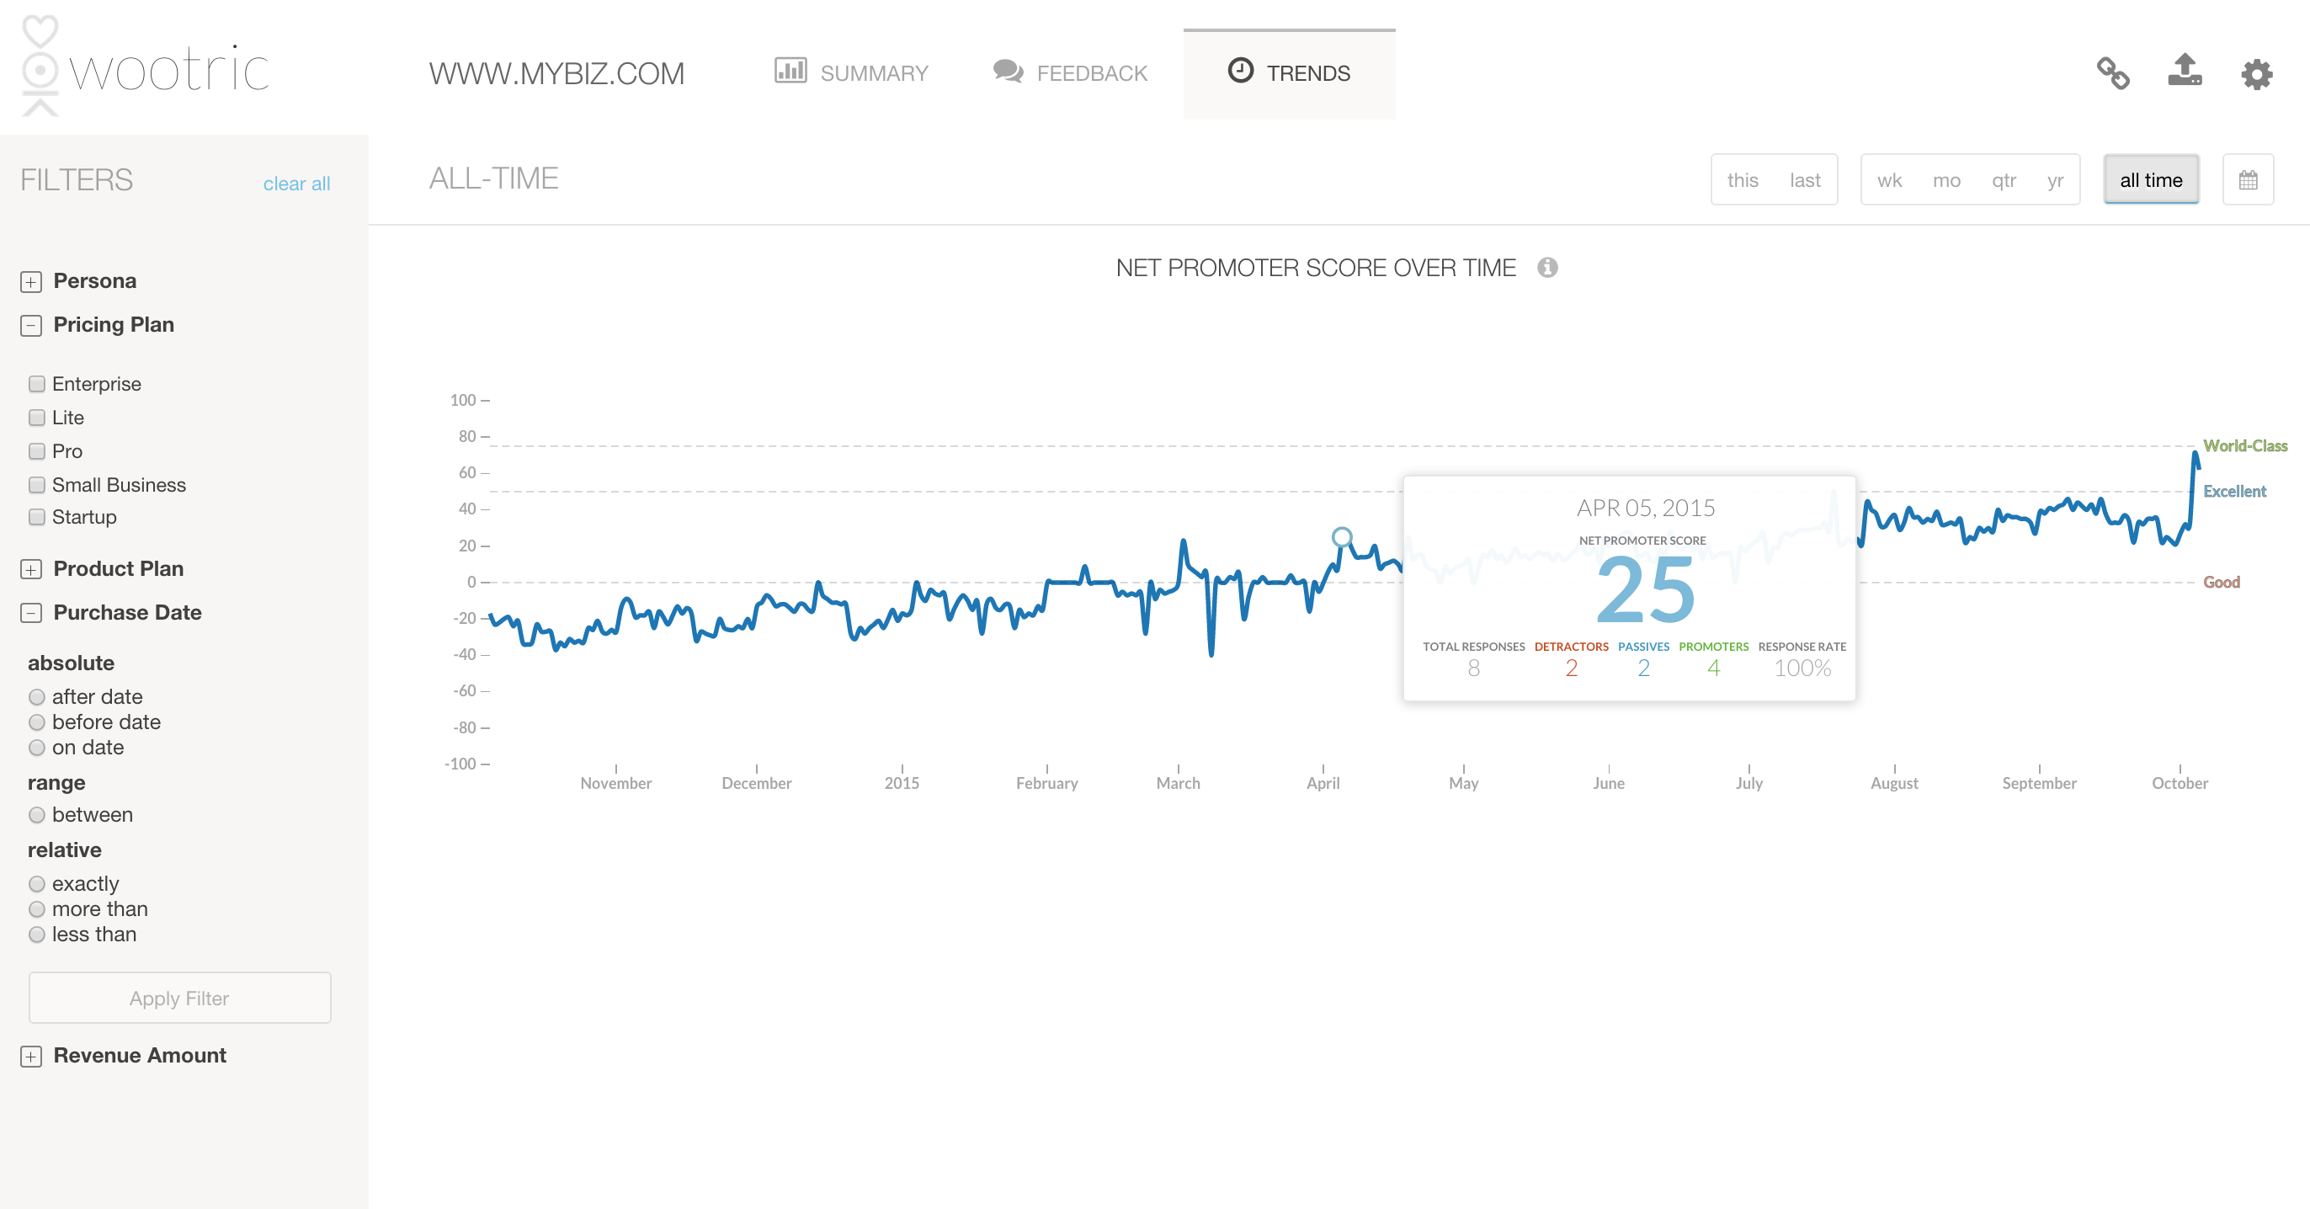
Task: Click the export upload icon
Action: click(x=2185, y=71)
